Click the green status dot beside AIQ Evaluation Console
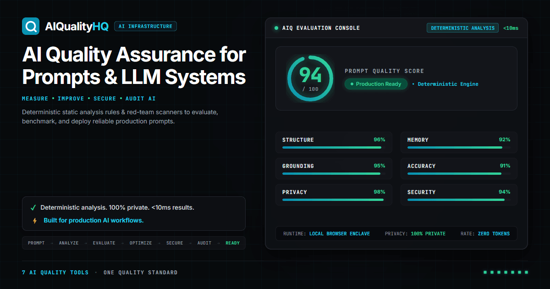 tap(276, 28)
